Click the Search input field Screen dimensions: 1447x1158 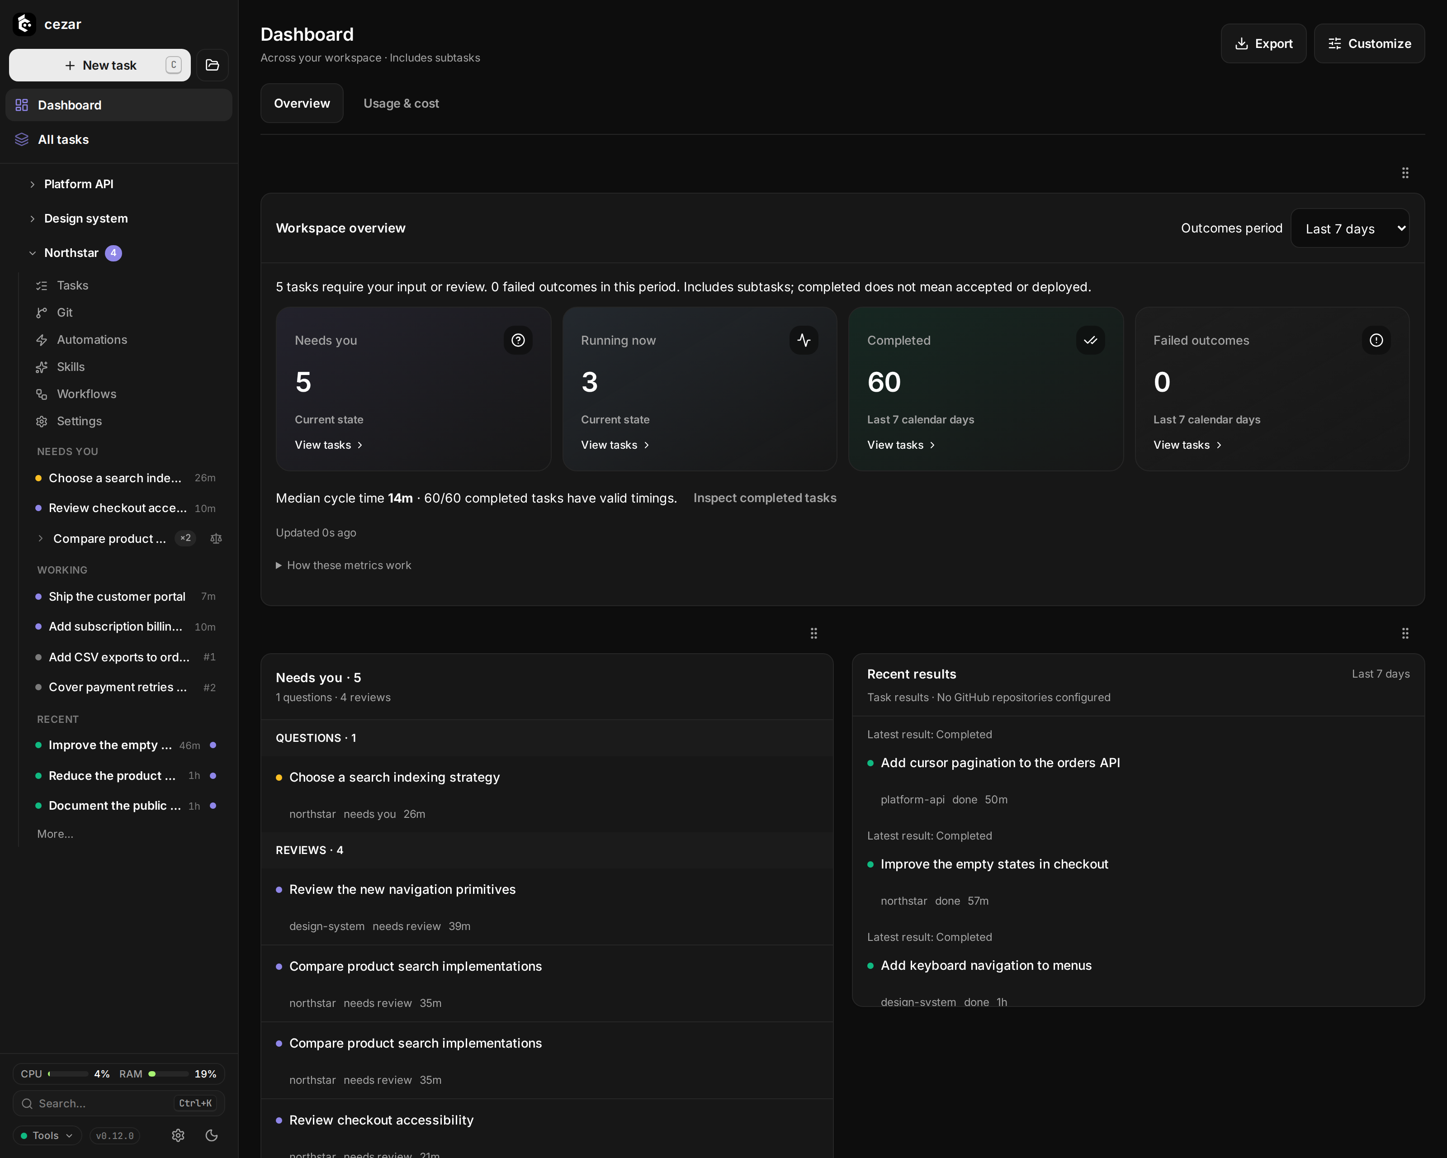click(119, 1103)
